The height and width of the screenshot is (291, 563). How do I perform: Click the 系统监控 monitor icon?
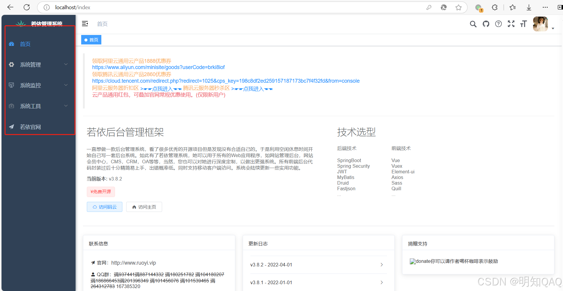pyautogui.click(x=11, y=85)
